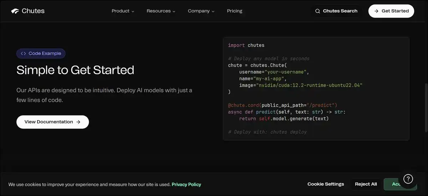
Task: Click the 'return self.model.generate(text)' line
Action: [x=284, y=119]
